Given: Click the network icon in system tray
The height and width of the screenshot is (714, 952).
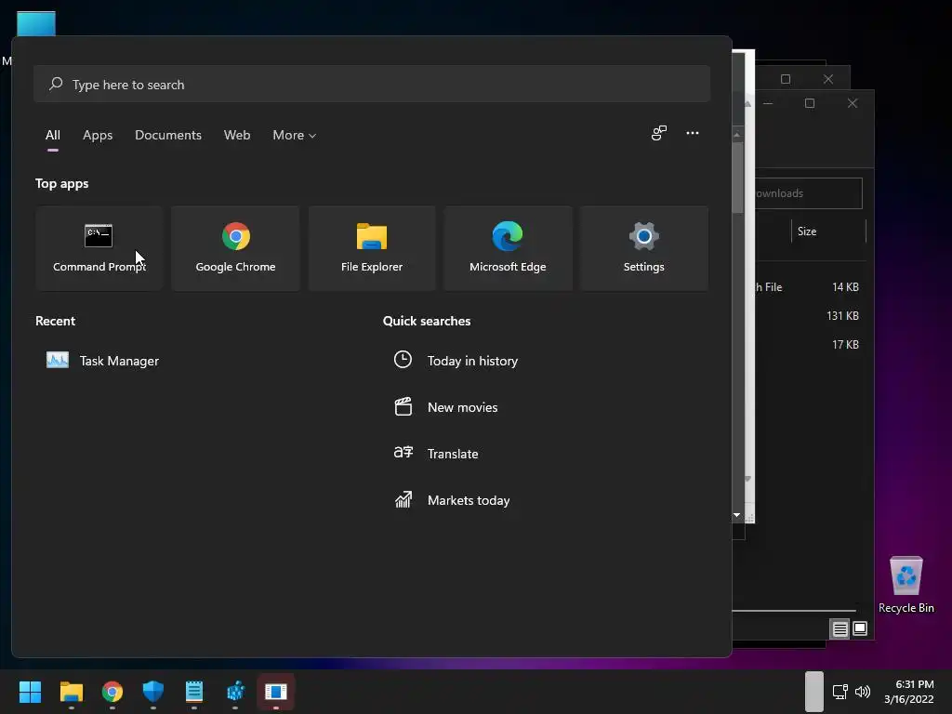Looking at the screenshot, I should click(x=840, y=692).
